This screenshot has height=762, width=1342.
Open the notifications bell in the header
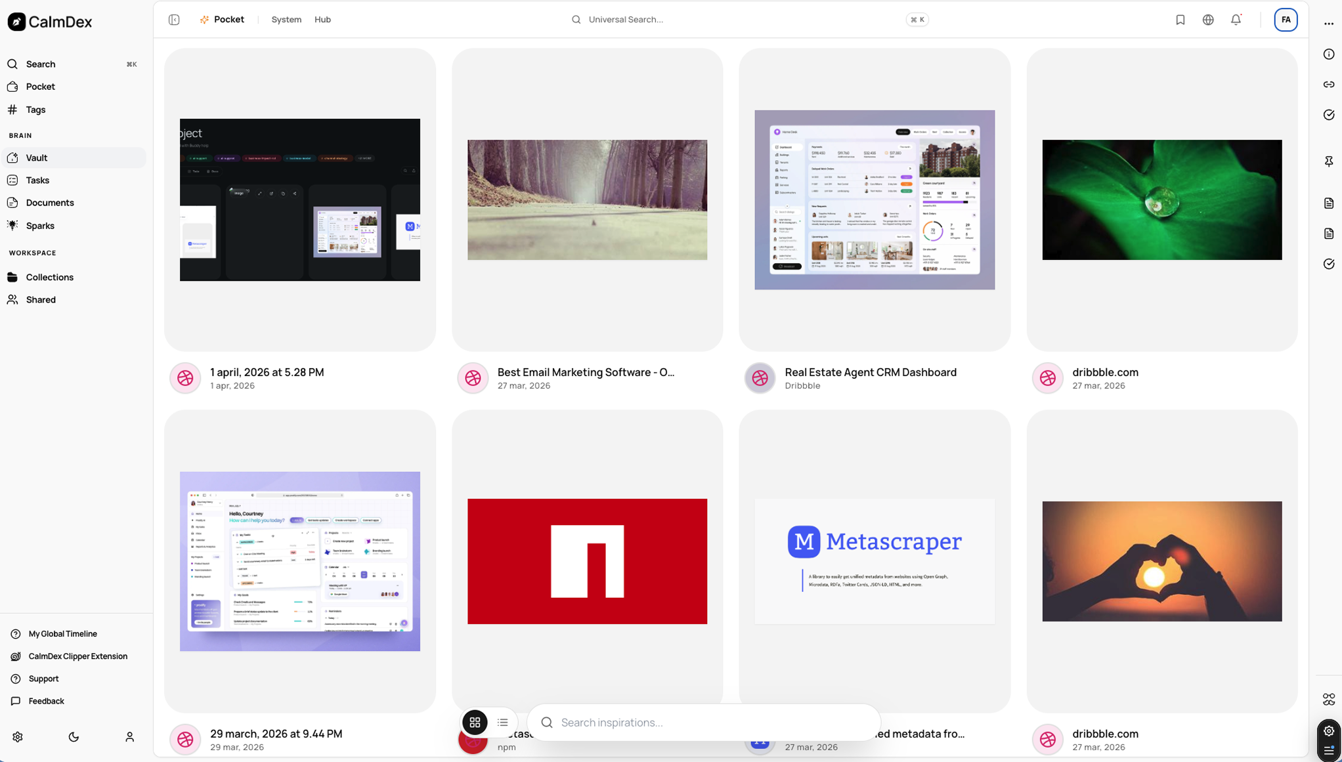click(x=1236, y=20)
